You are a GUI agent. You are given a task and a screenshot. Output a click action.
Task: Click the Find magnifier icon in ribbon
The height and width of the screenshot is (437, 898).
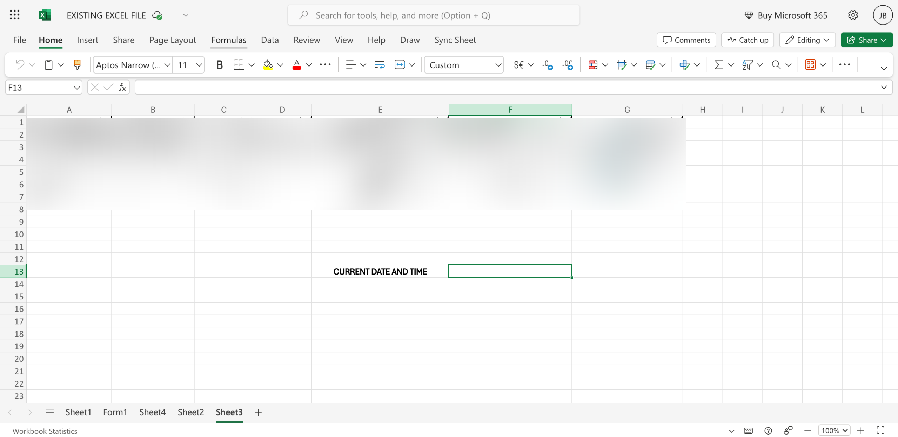(776, 65)
